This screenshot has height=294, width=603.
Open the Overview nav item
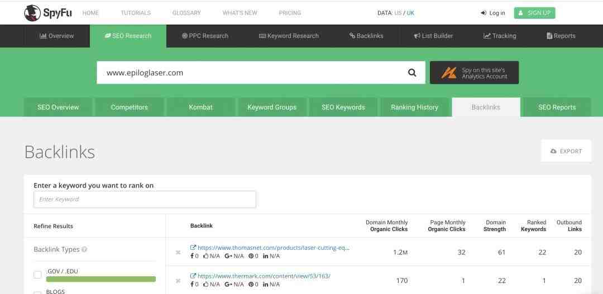[56, 36]
